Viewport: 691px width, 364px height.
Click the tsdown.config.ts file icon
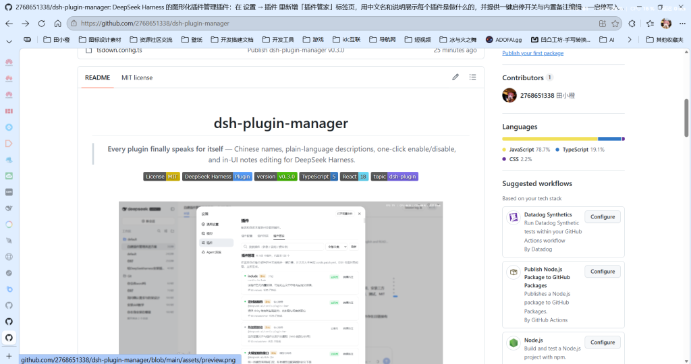click(x=88, y=50)
